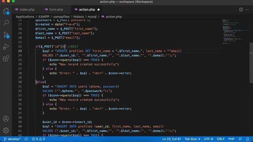This screenshot has height=142, width=253.
Task: Switch to the index.php tab
Action: pyautogui.click(x=25, y=9)
